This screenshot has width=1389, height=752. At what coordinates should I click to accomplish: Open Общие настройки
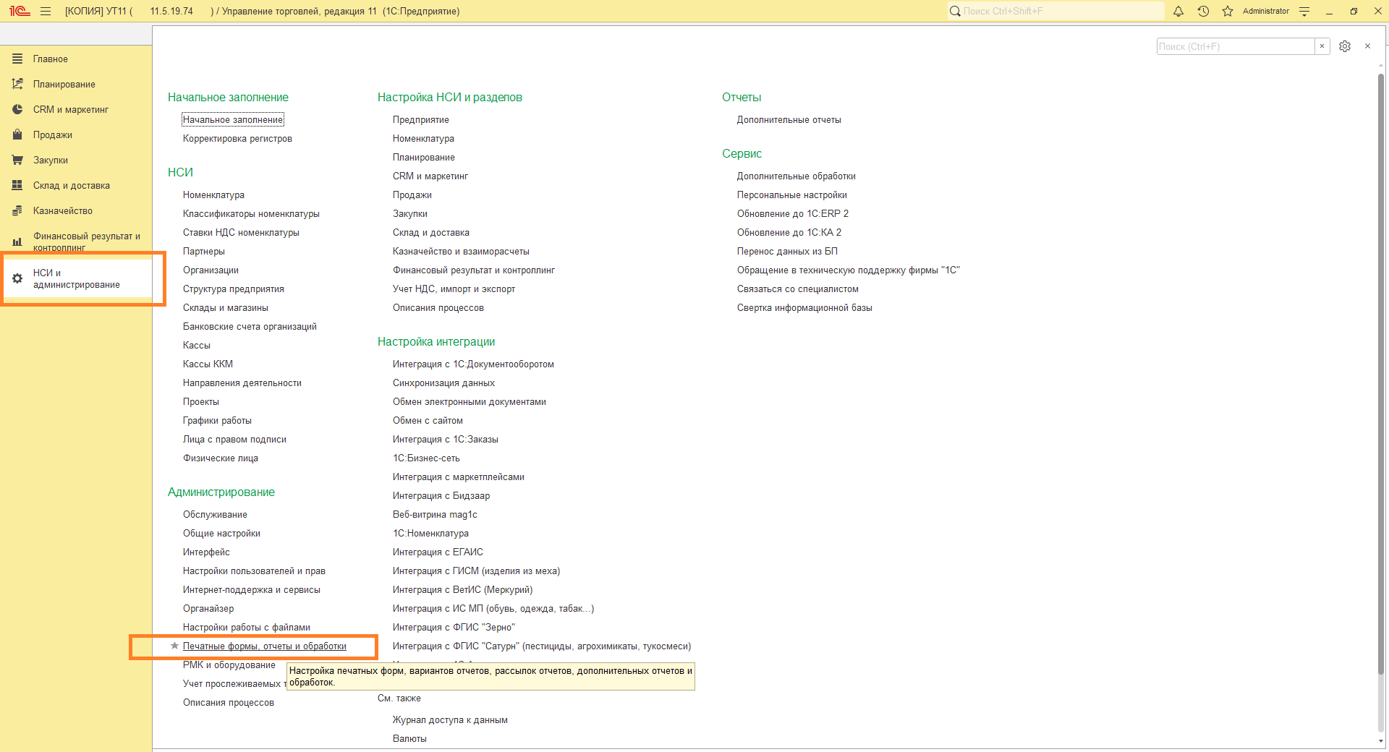(221, 533)
